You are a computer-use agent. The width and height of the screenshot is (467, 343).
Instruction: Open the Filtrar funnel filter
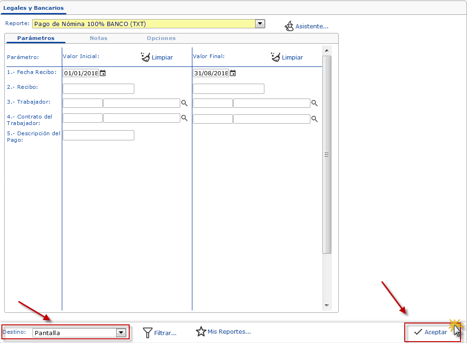[148, 332]
